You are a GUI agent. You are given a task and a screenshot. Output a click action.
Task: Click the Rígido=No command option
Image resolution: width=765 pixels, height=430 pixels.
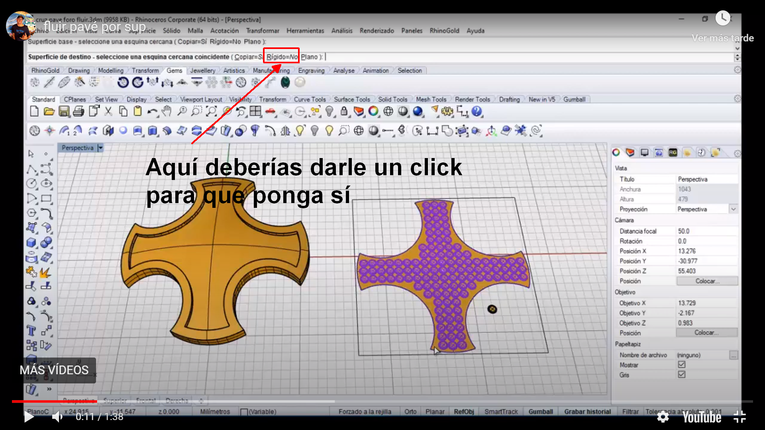(x=282, y=57)
